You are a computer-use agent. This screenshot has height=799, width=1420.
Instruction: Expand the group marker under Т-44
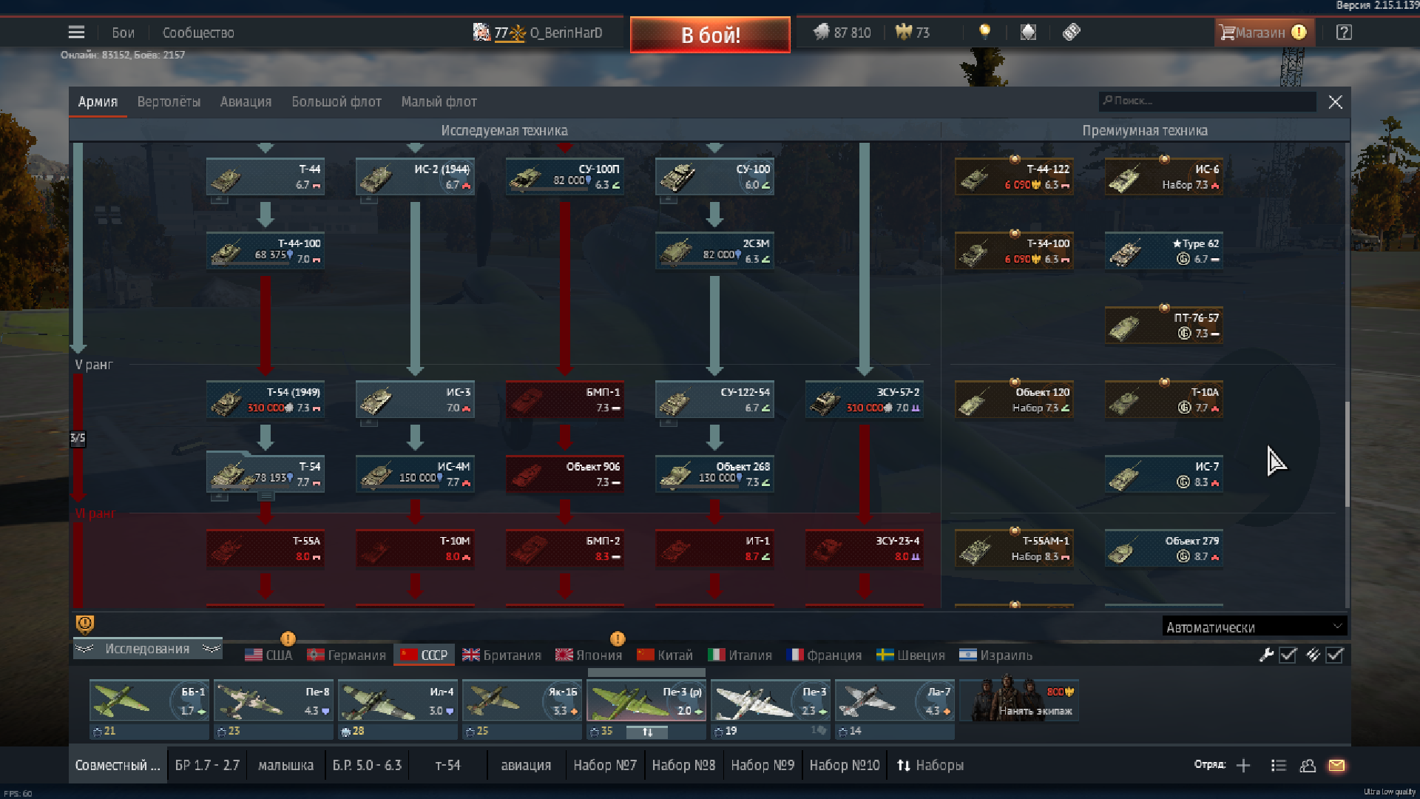tap(219, 200)
